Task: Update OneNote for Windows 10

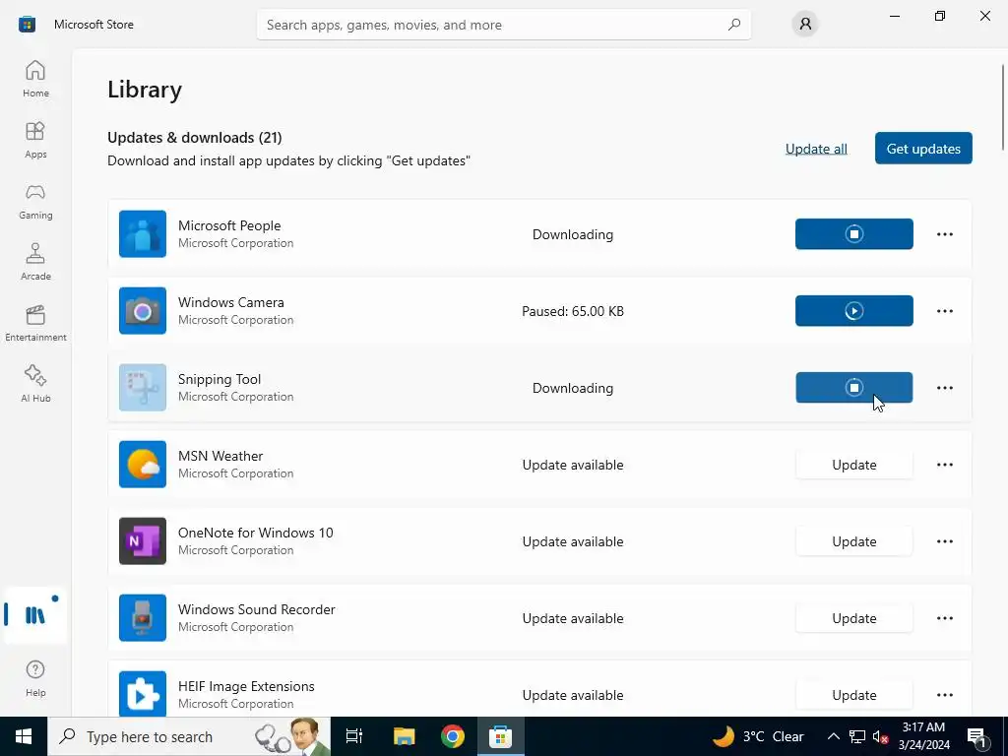Action: pyautogui.click(x=853, y=541)
